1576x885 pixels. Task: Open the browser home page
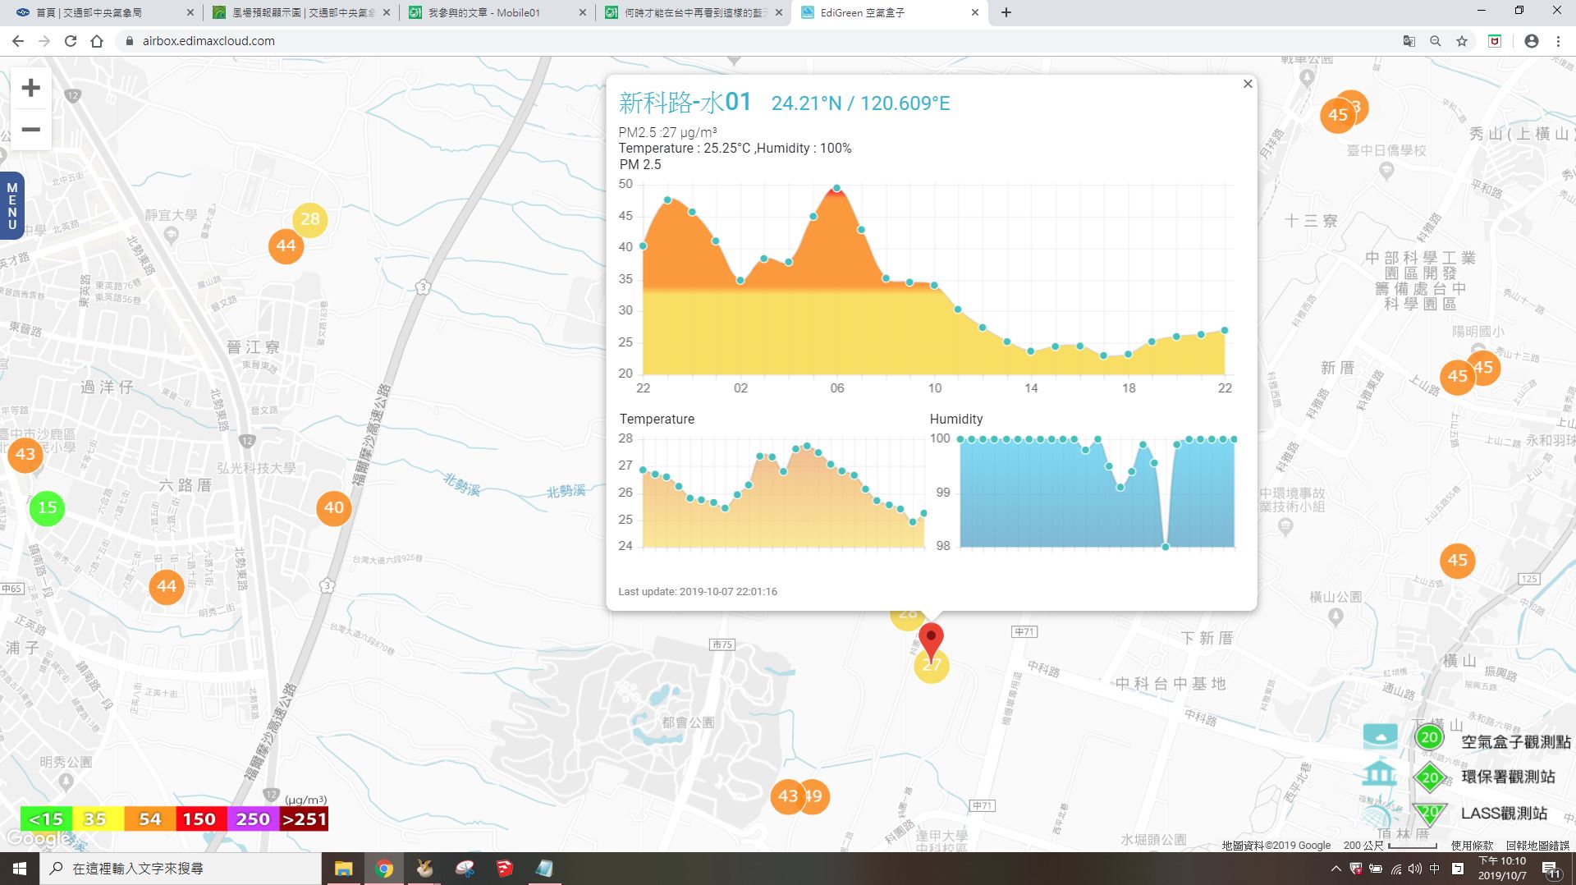pyautogui.click(x=97, y=41)
